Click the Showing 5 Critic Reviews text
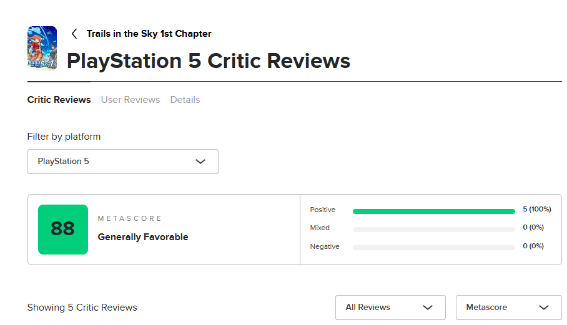 pos(82,308)
